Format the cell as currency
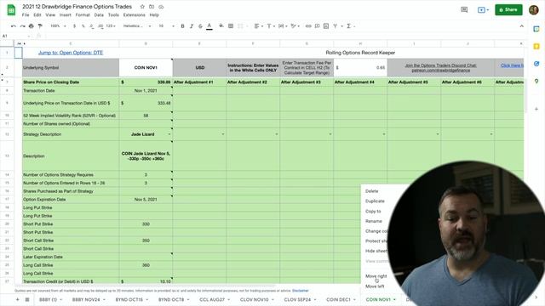The width and height of the screenshot is (545, 306). click(74, 26)
